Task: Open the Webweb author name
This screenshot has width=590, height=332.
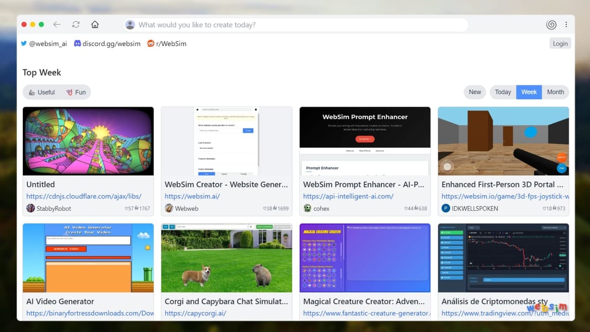Action: pos(187,208)
